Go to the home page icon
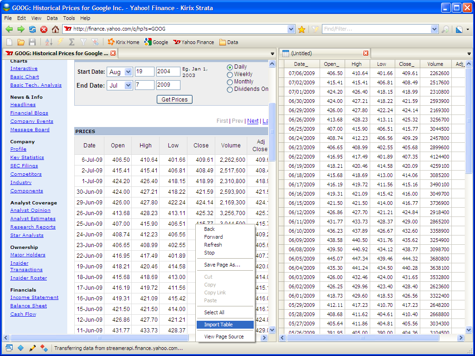475x356 pixels. click(55, 29)
